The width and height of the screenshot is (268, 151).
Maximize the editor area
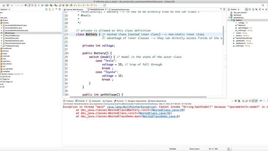[x=224, y=9]
